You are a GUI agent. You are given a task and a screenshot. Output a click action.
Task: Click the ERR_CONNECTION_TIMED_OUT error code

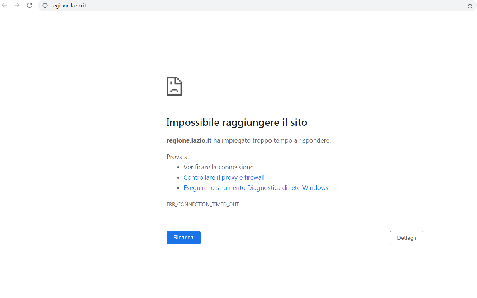coord(202,204)
